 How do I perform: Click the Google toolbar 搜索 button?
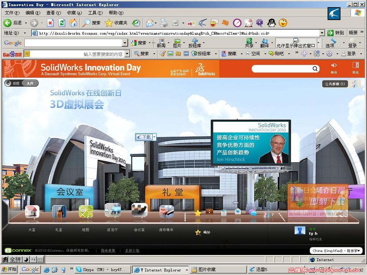click(x=139, y=43)
